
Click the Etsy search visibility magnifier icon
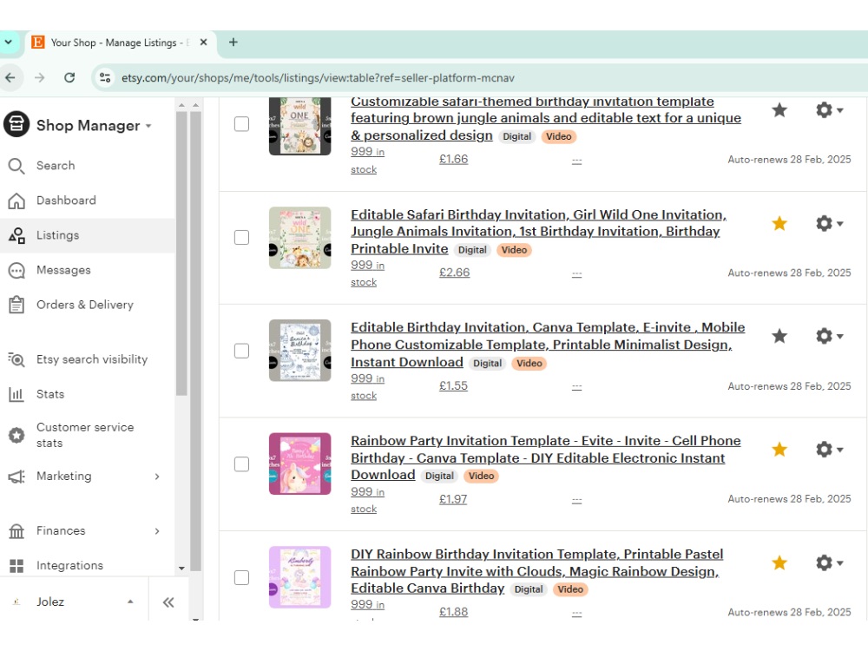tap(16, 360)
